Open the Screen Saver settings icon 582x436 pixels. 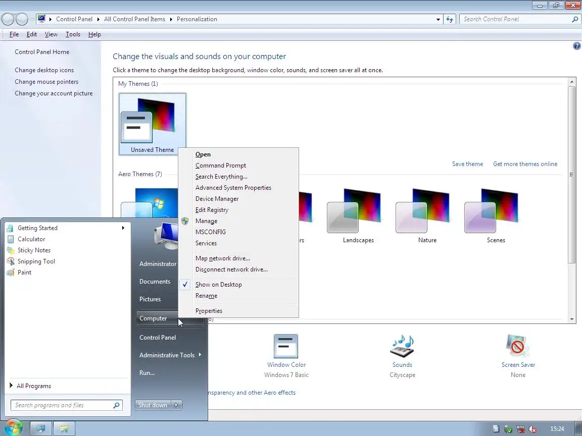click(x=518, y=346)
